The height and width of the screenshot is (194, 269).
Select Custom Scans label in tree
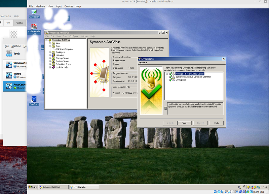pos(62,61)
